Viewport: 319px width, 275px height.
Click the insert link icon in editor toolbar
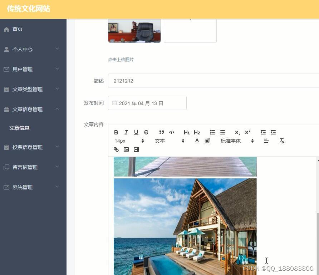pyautogui.click(x=116, y=149)
